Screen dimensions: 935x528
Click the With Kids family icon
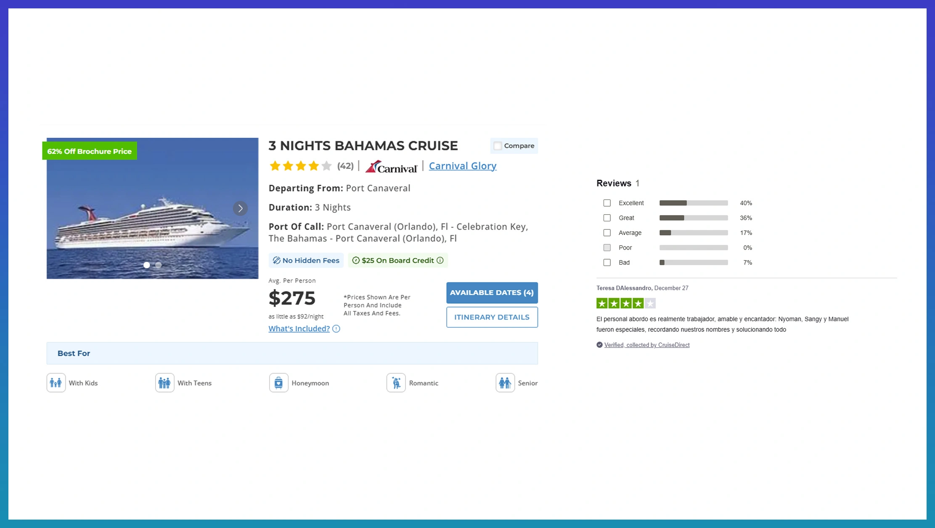tap(56, 383)
